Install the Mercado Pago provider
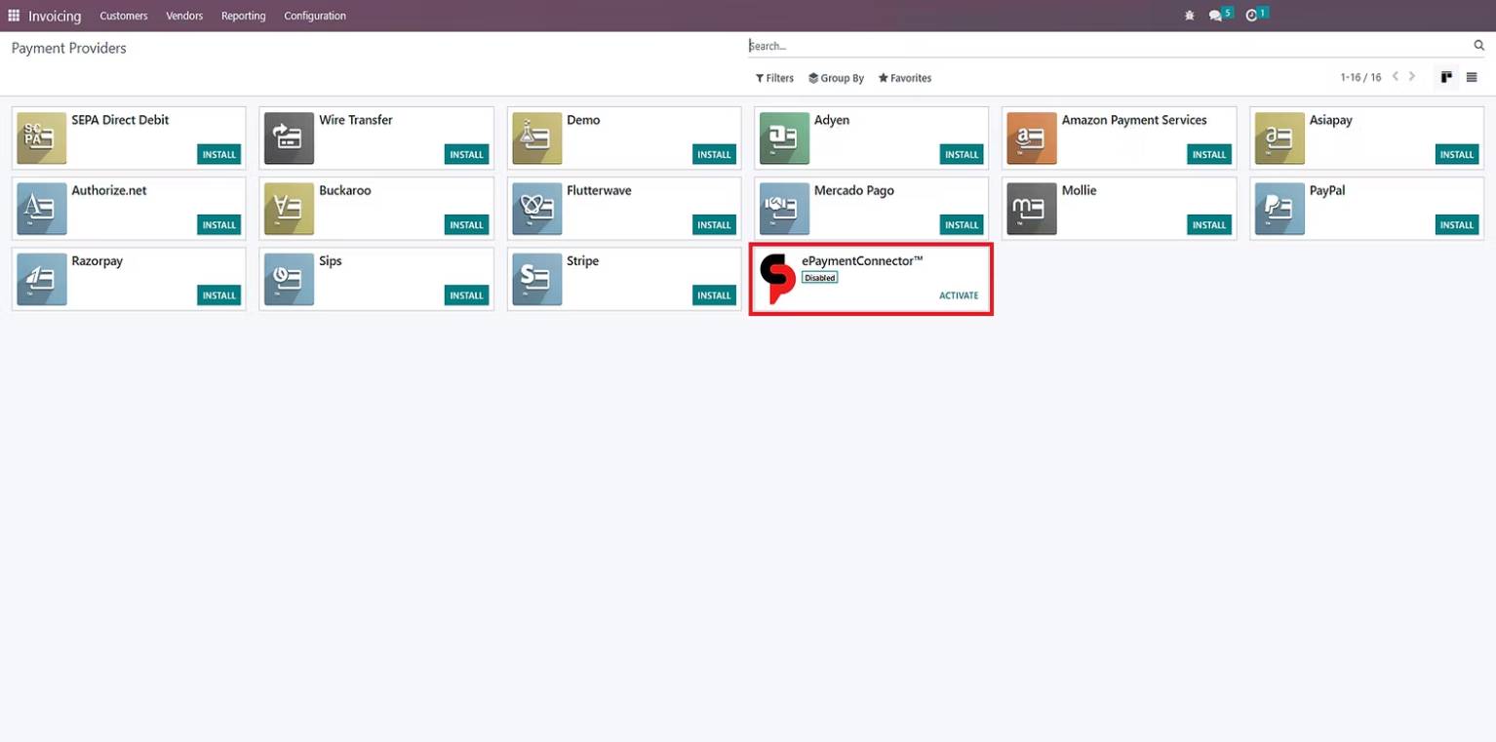Image resolution: width=1496 pixels, height=742 pixels. (x=962, y=224)
